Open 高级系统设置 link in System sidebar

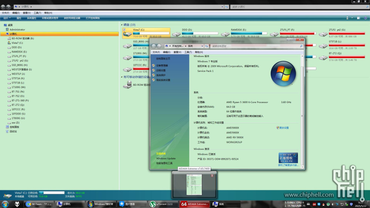[x=163, y=80]
